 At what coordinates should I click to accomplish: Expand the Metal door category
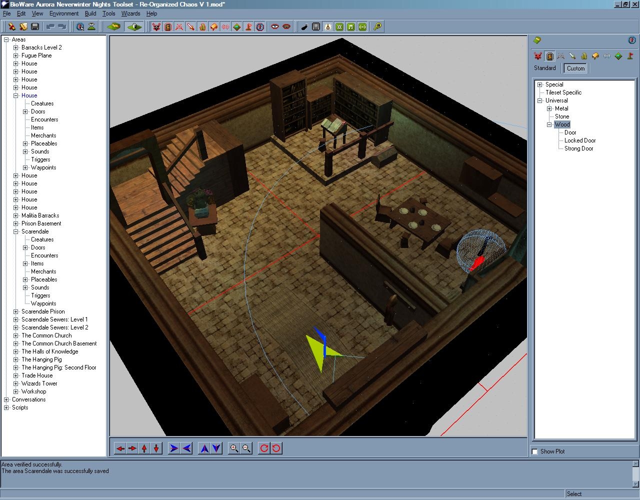point(549,108)
